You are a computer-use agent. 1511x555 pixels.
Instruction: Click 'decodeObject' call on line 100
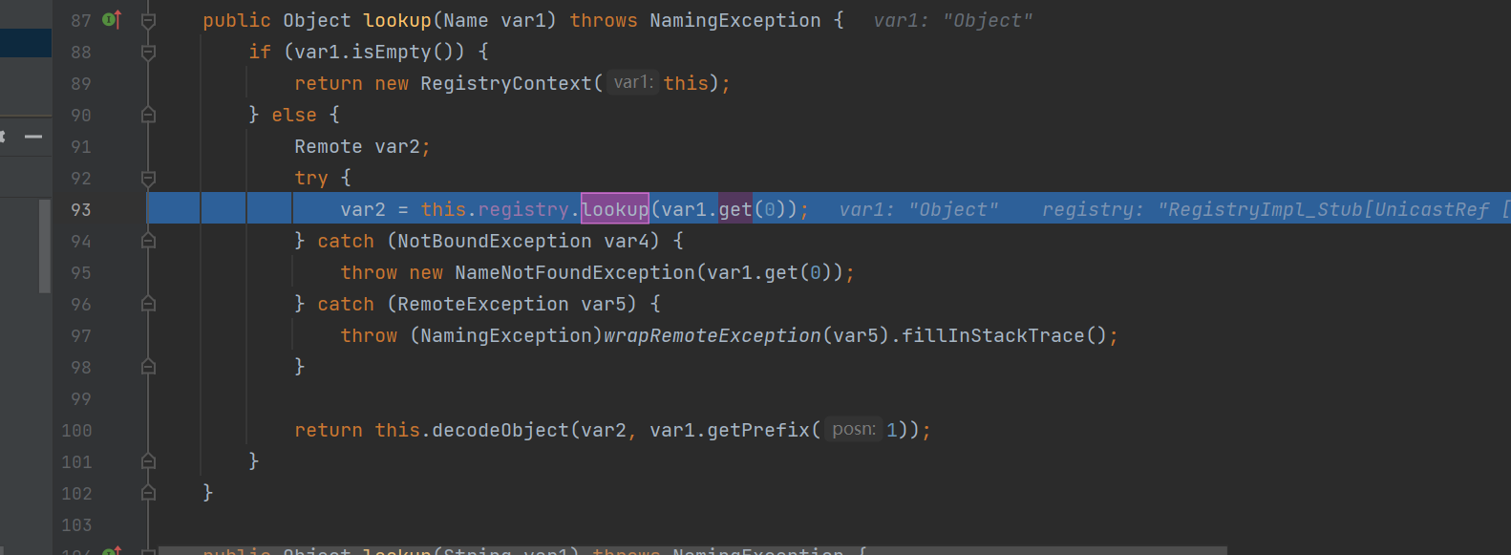point(500,430)
